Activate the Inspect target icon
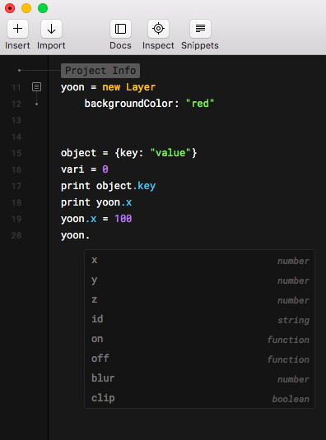The height and width of the screenshot is (440, 326). tap(158, 29)
